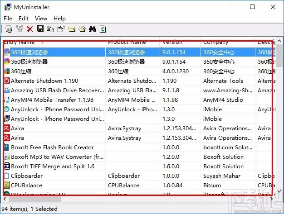Click the red X Delete Entry icon

point(29,29)
